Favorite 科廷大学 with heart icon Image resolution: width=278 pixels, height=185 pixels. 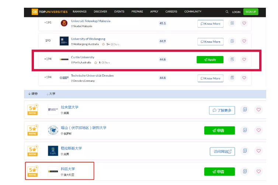tap(259, 171)
